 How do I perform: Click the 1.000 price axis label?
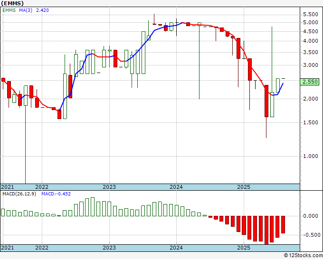pos(311,156)
